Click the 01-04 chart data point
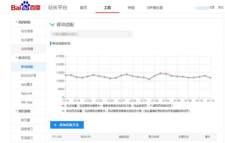Screen dimensions: 225x143 [x=166, y=74]
